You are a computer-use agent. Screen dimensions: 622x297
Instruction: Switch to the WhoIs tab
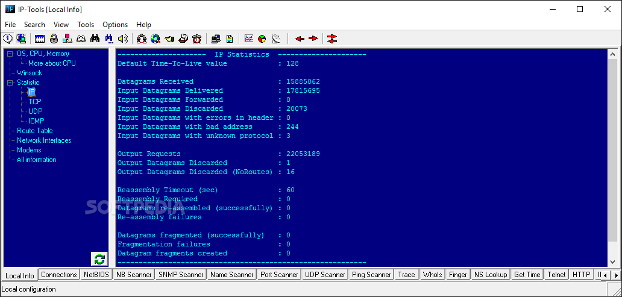(432, 274)
